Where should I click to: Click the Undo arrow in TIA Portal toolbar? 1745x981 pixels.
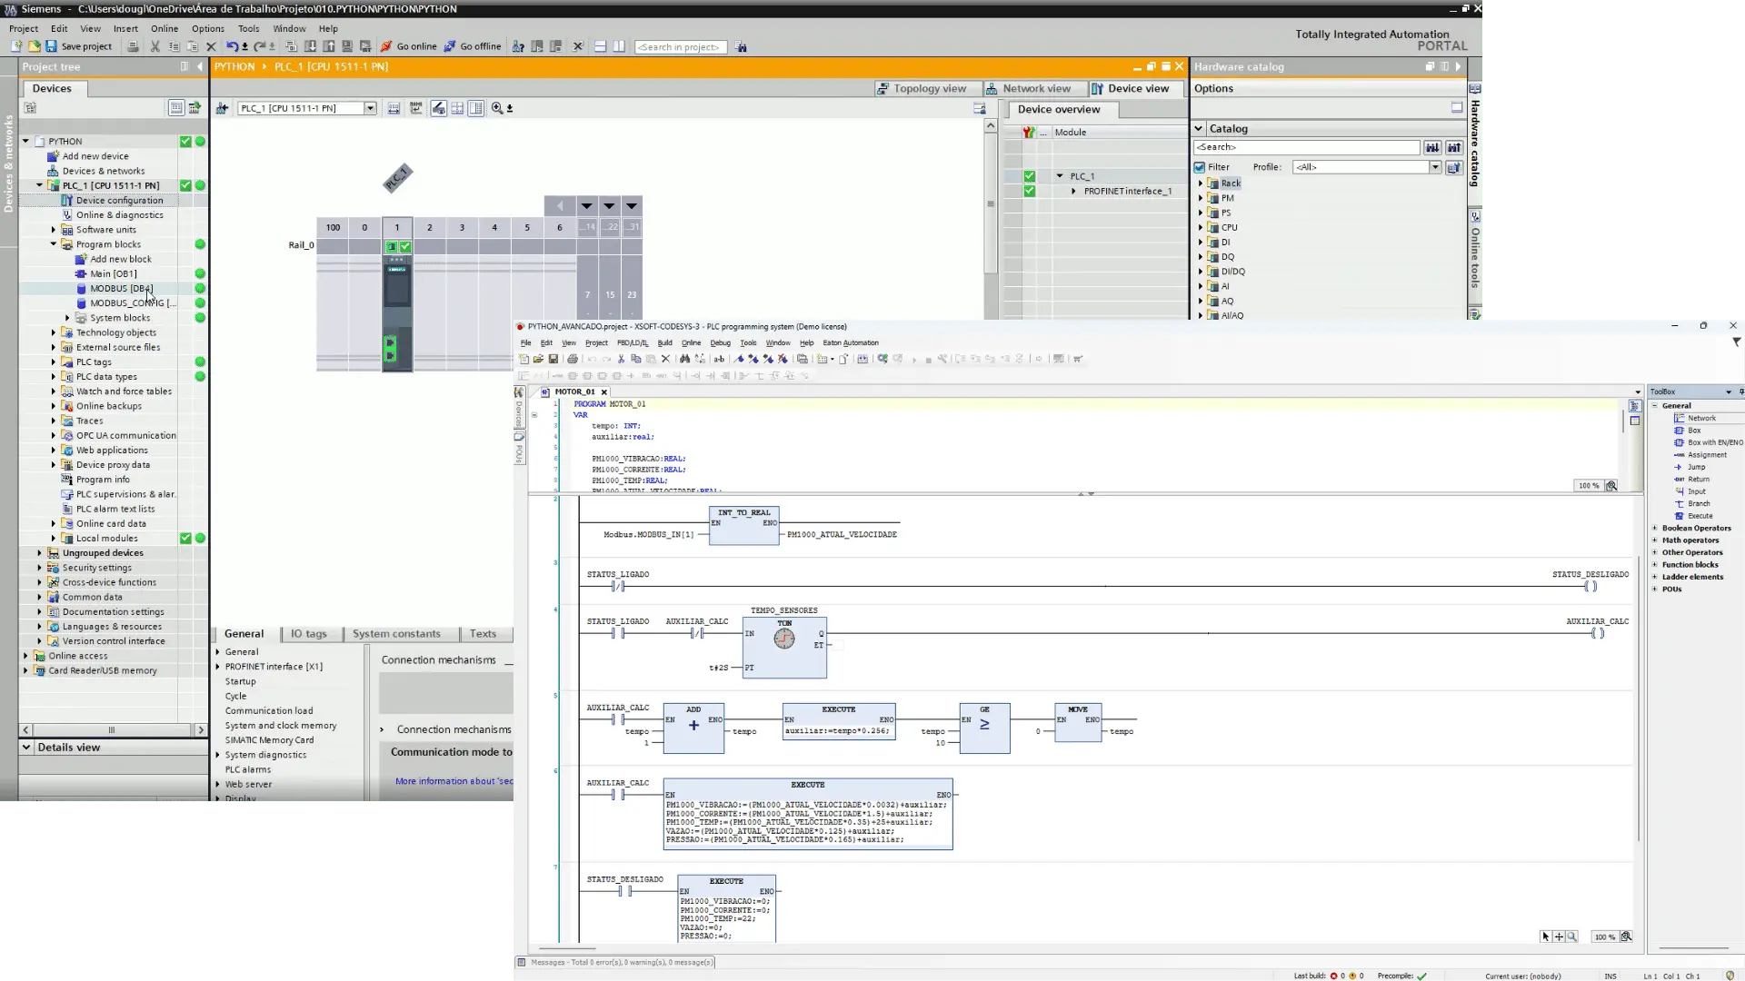tap(233, 46)
